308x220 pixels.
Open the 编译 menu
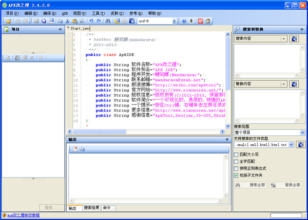(49, 13)
